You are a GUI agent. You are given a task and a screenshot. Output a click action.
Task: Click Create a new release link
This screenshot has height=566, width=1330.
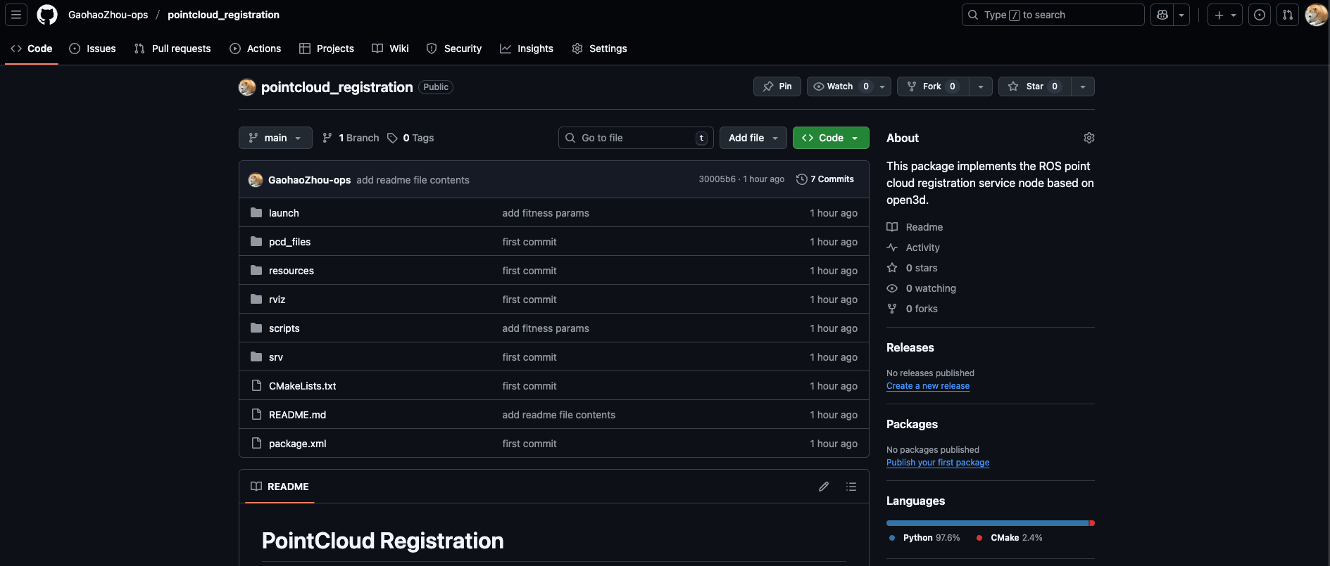[x=928, y=386]
